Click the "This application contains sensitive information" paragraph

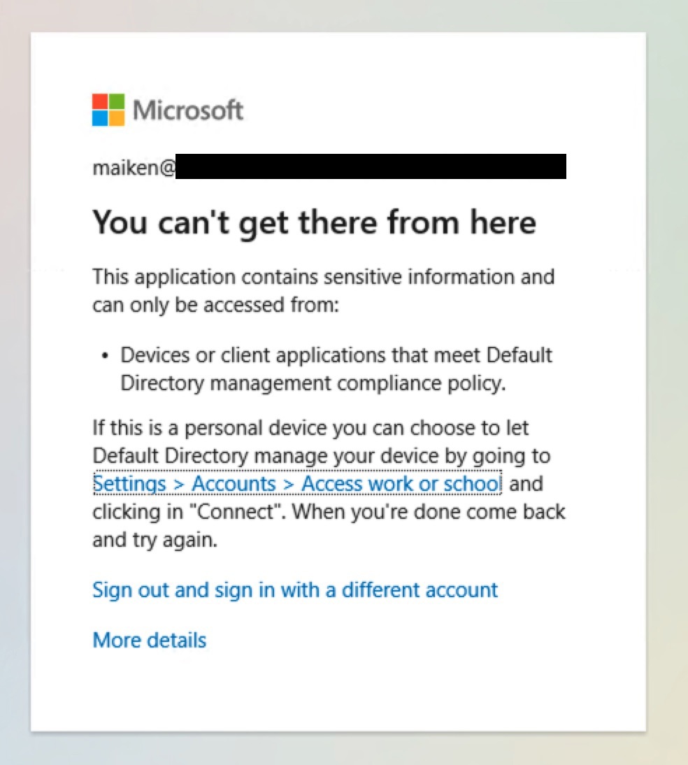(x=324, y=291)
